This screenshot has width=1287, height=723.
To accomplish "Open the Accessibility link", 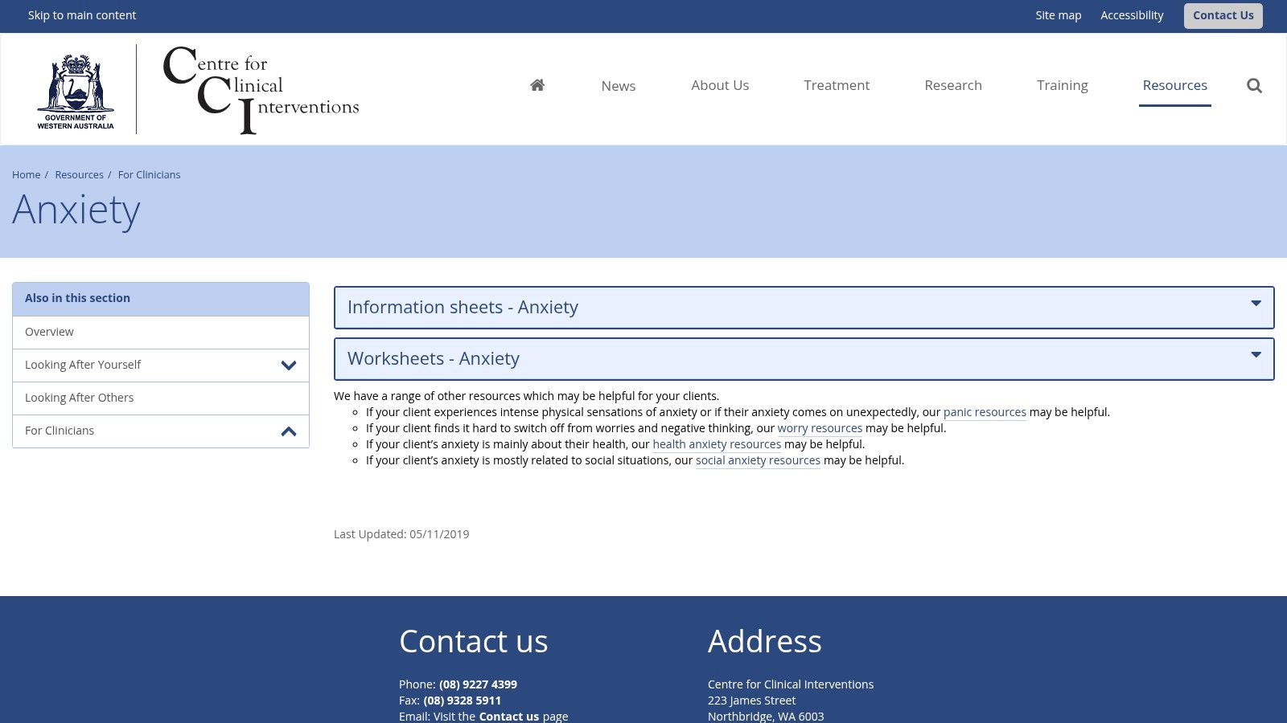I will click(1132, 15).
